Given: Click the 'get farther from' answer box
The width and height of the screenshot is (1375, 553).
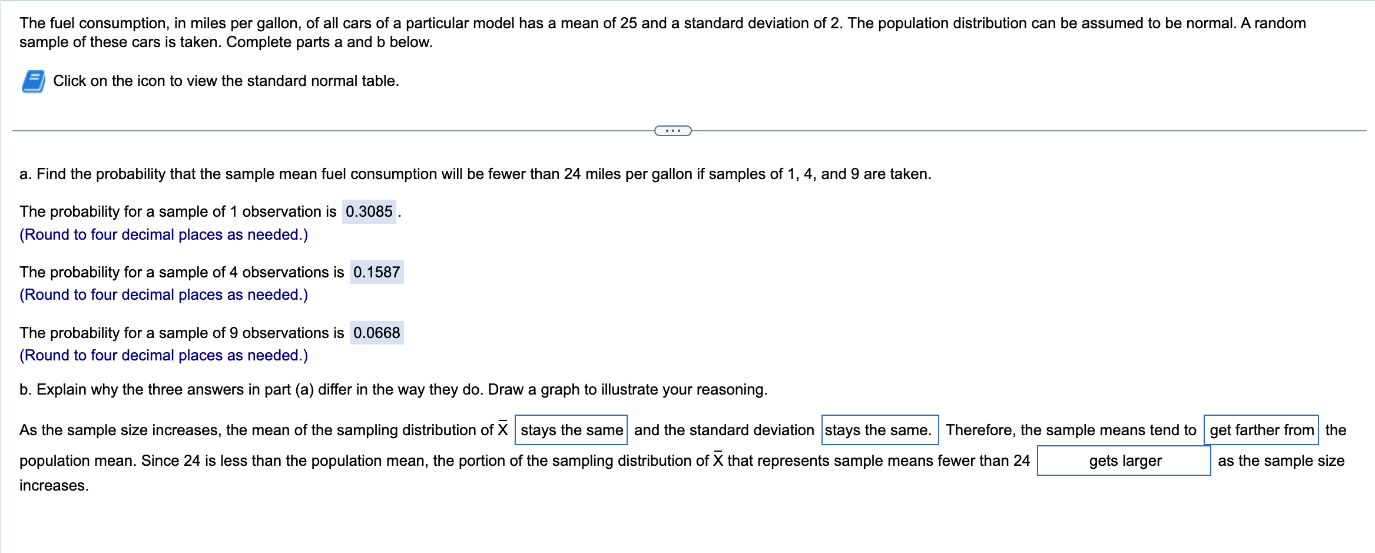Looking at the screenshot, I should [x=1261, y=430].
